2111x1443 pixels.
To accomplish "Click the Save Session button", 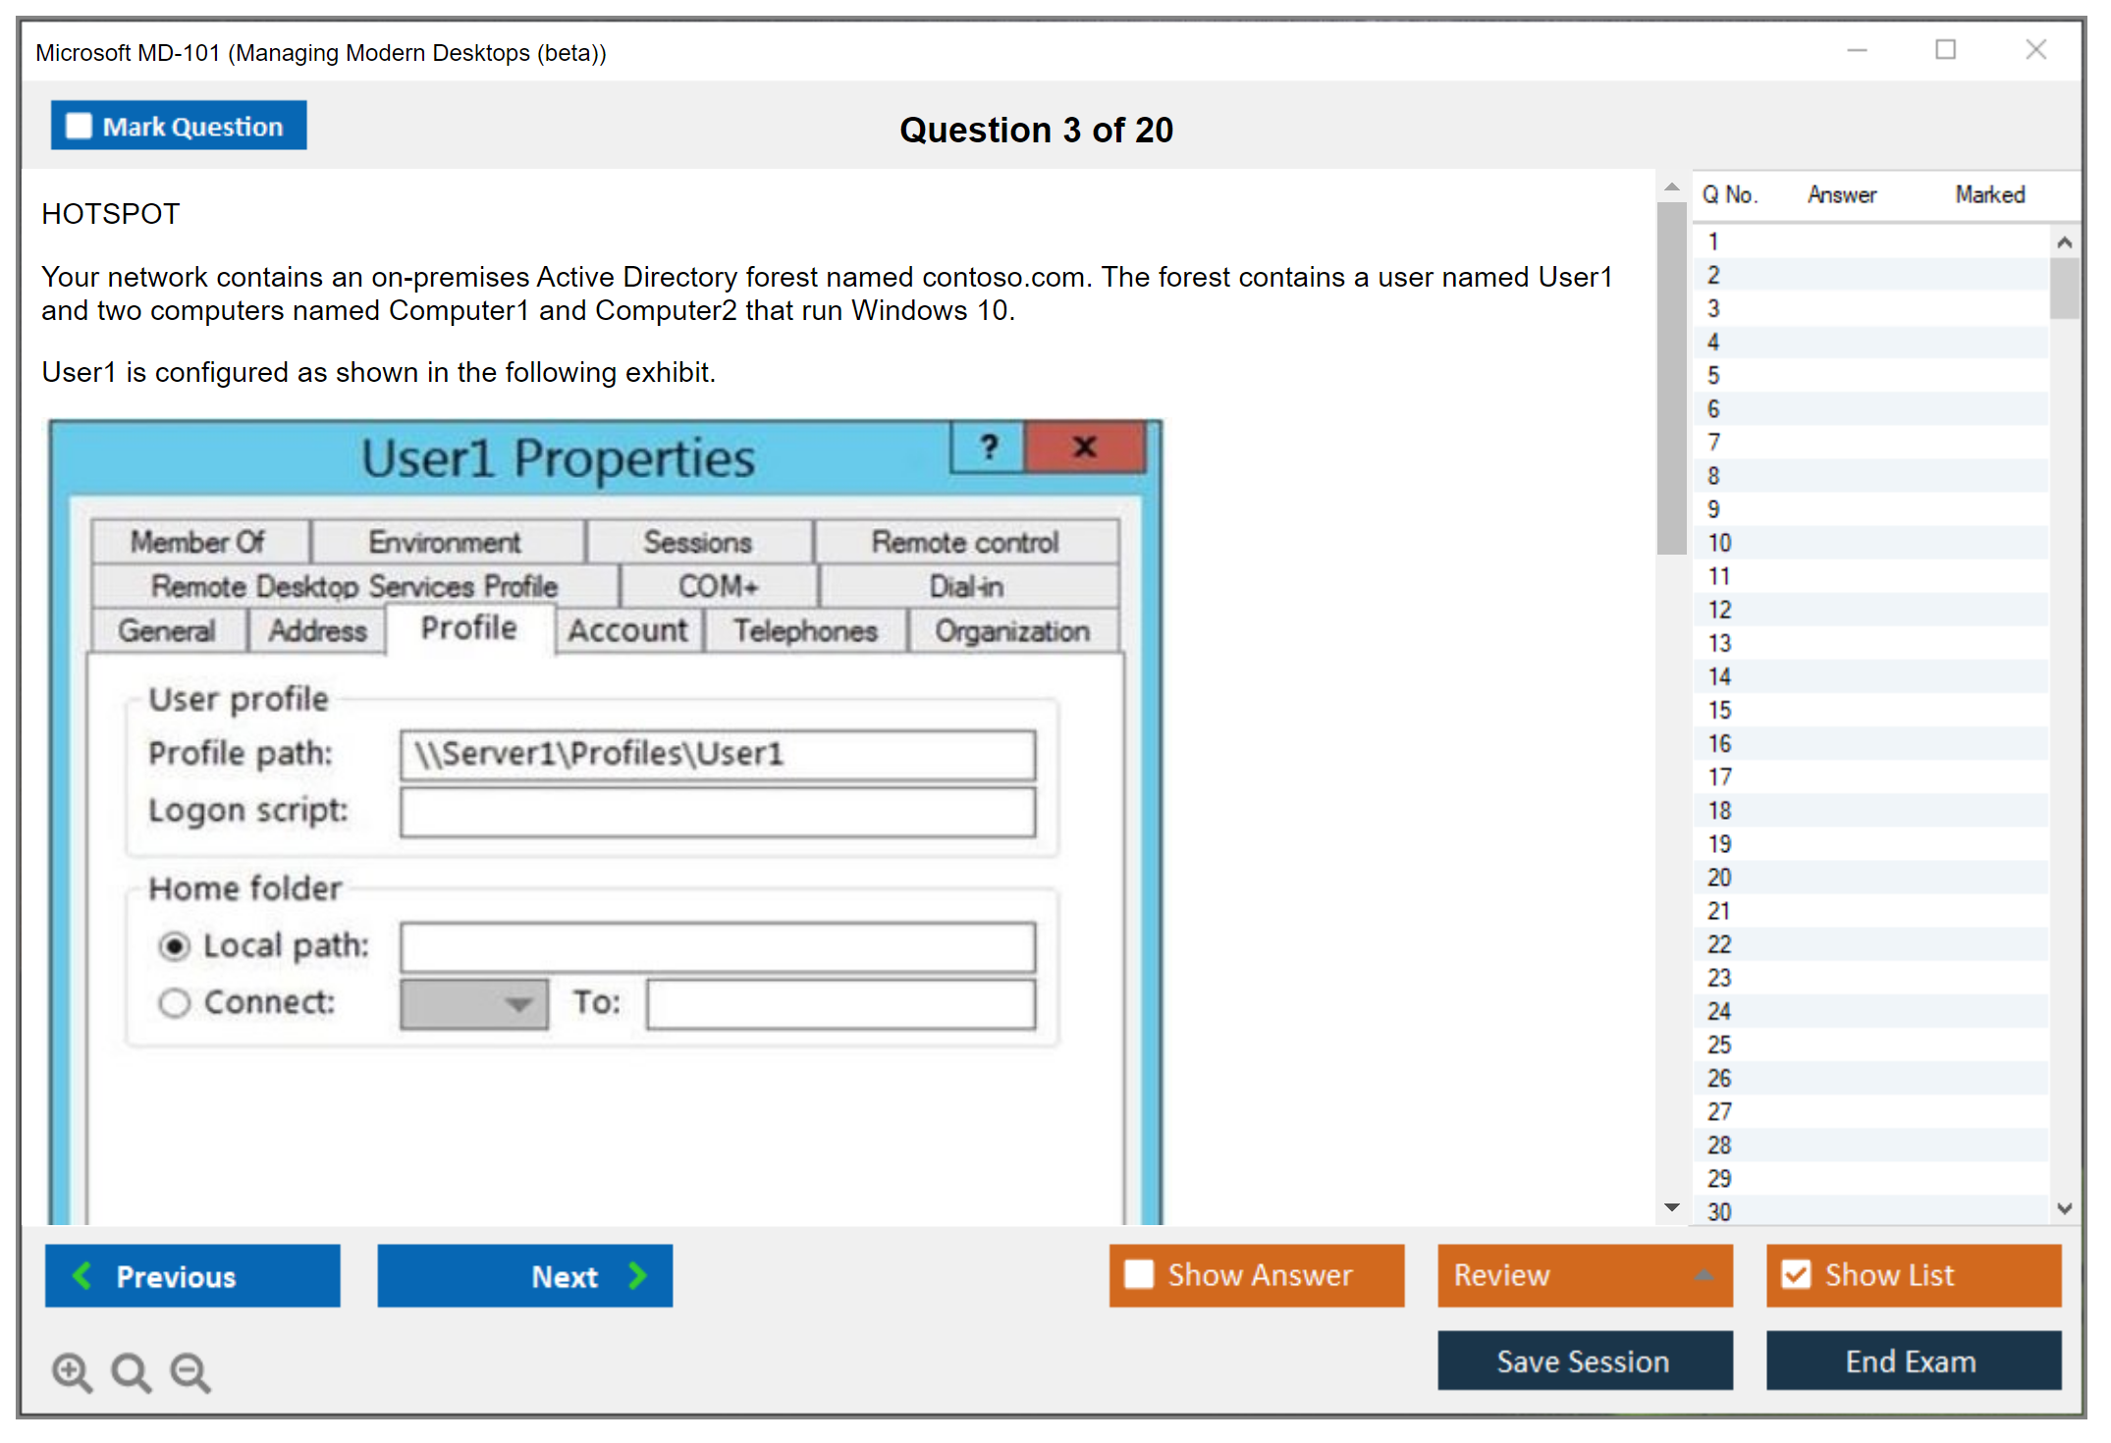I will coord(1584,1361).
